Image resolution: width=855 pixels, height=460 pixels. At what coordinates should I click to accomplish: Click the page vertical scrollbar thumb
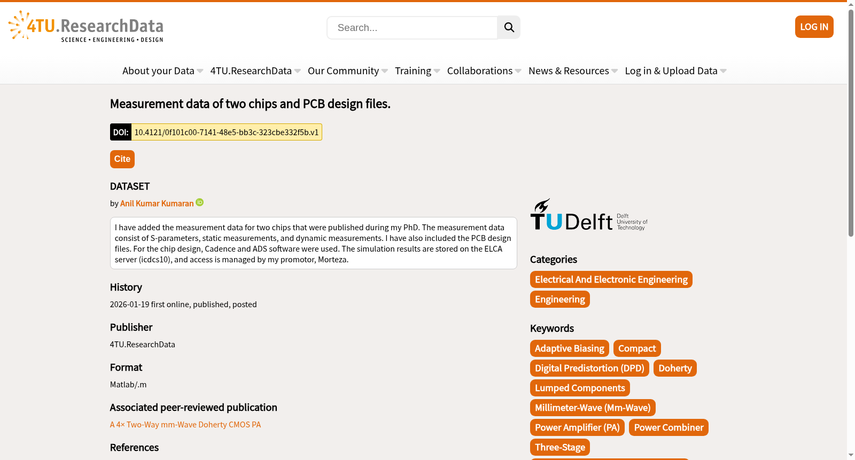851,123
